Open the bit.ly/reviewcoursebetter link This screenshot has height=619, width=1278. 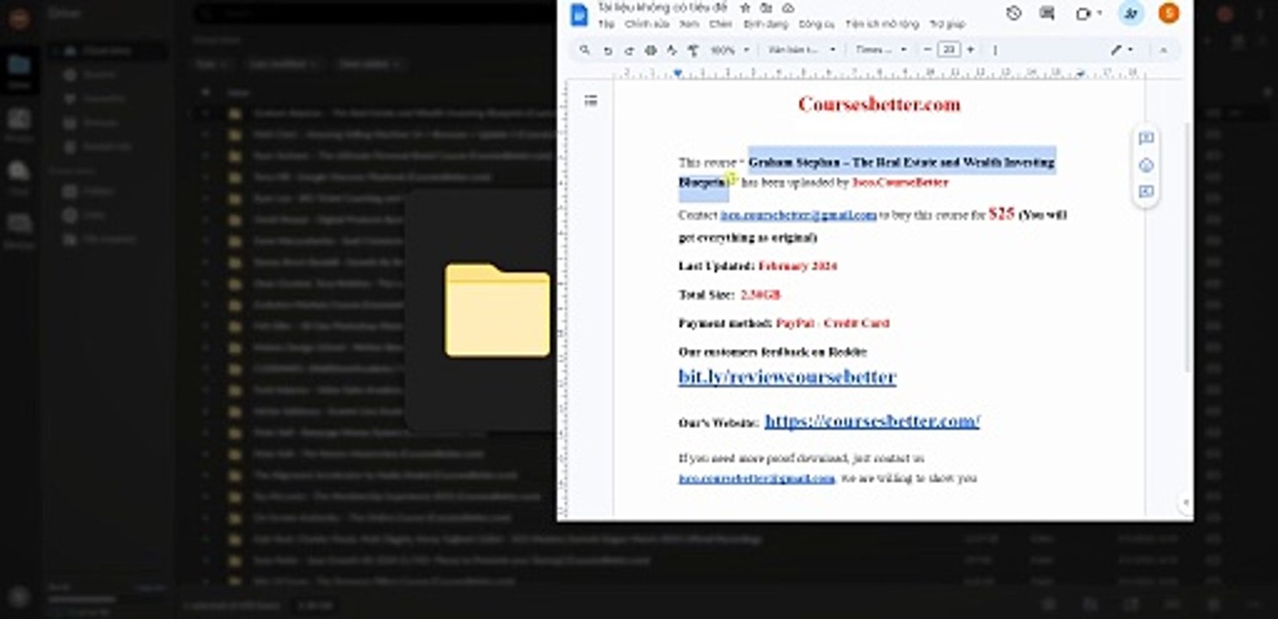click(x=787, y=377)
